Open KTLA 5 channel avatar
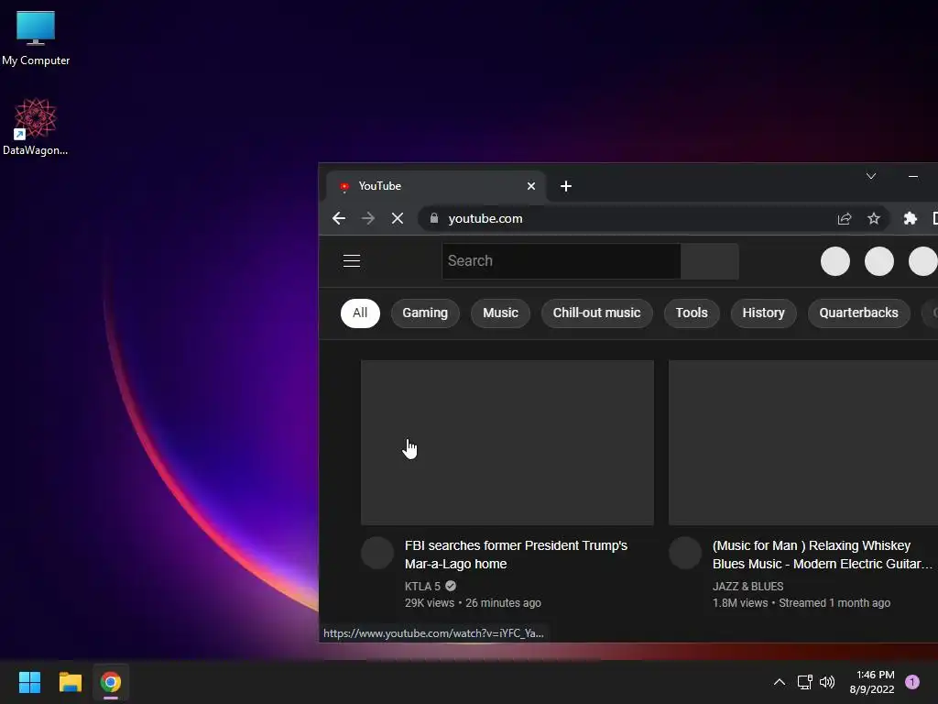 click(x=377, y=553)
